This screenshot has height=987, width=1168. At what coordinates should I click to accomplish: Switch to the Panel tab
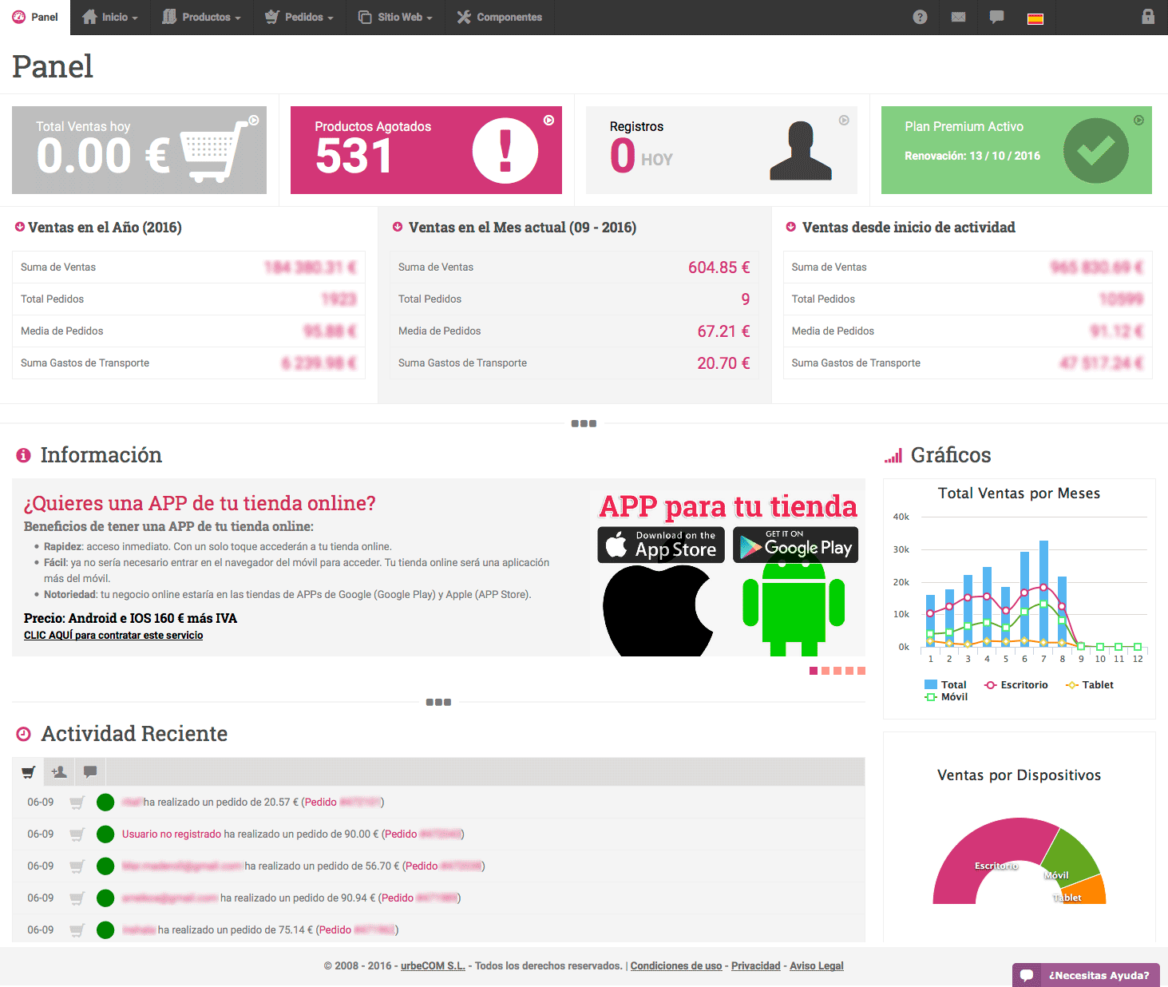pyautogui.click(x=35, y=17)
